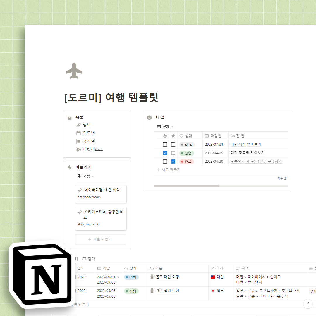Click the lightning bolt icon beside 바로가기

[x=70, y=167]
